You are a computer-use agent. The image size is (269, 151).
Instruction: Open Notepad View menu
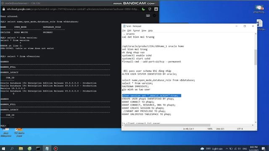tap(144, 31)
